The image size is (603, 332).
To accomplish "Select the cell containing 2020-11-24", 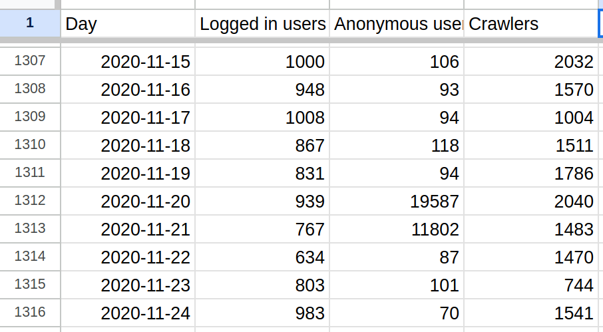I will 128,313.
